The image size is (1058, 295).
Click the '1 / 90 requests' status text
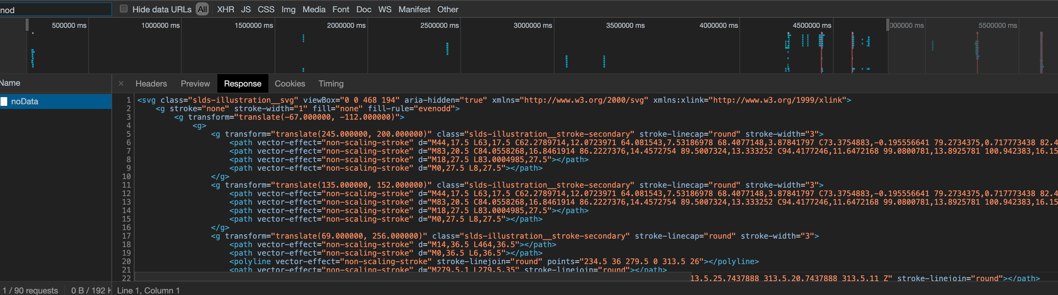(31, 290)
